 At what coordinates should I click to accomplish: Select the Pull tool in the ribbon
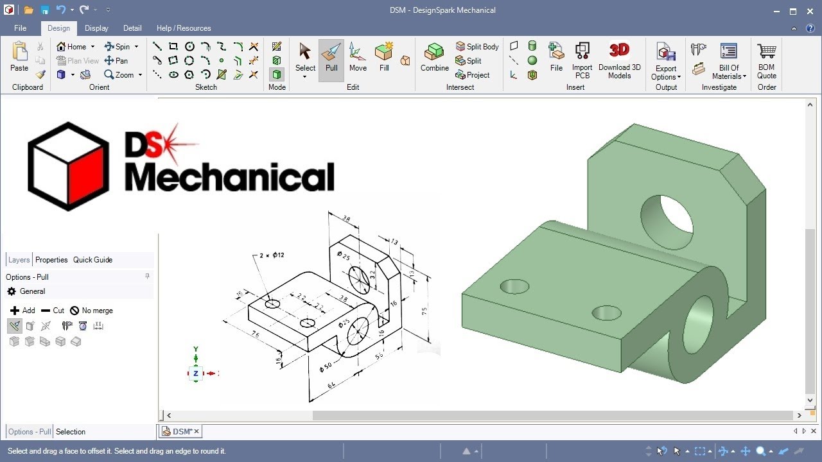point(331,60)
